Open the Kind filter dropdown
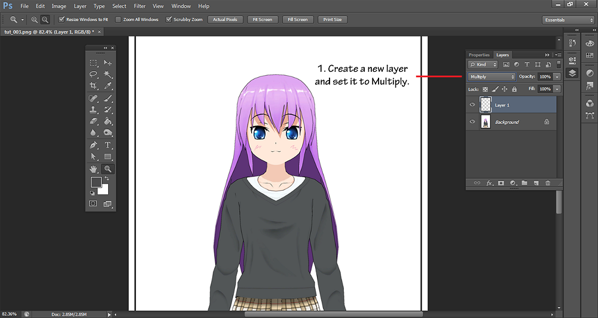The height and width of the screenshot is (318, 598). (x=483, y=65)
